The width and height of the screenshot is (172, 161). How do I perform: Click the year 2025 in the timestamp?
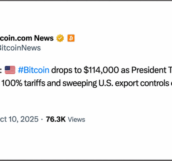[x=29, y=119]
